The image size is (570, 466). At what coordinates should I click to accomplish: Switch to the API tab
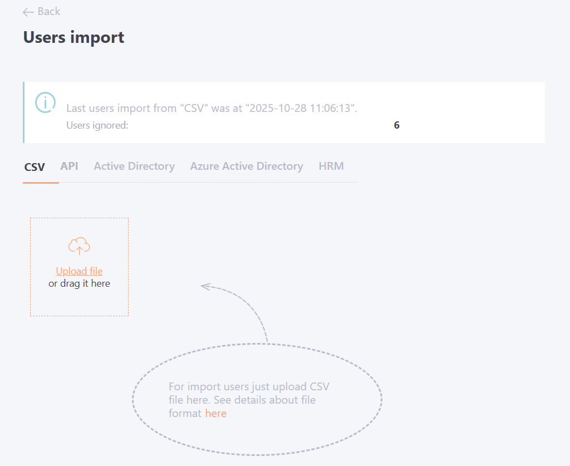pyautogui.click(x=69, y=166)
